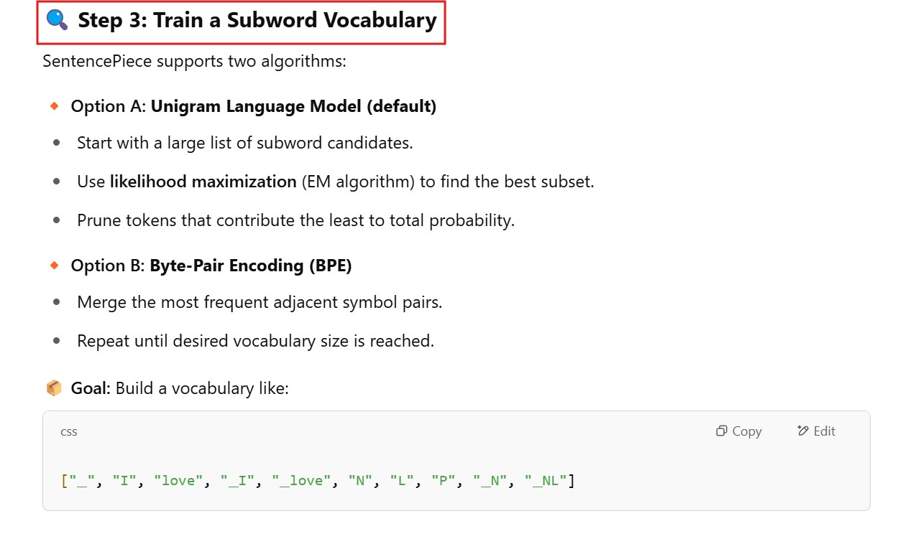Click the copy icon in the code block
Viewport: 913px width, 544px height.
pos(722,431)
